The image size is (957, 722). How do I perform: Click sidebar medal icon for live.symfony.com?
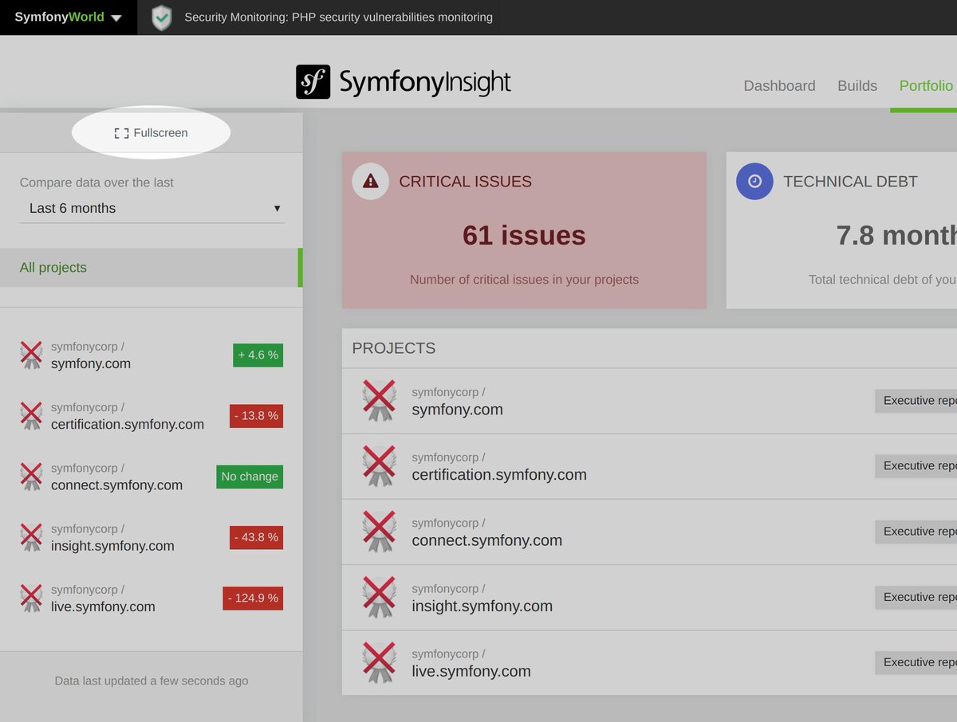click(x=31, y=597)
